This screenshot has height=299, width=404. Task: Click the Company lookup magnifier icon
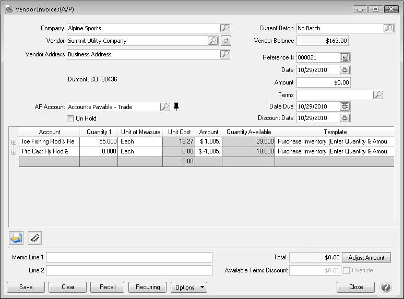(x=224, y=28)
